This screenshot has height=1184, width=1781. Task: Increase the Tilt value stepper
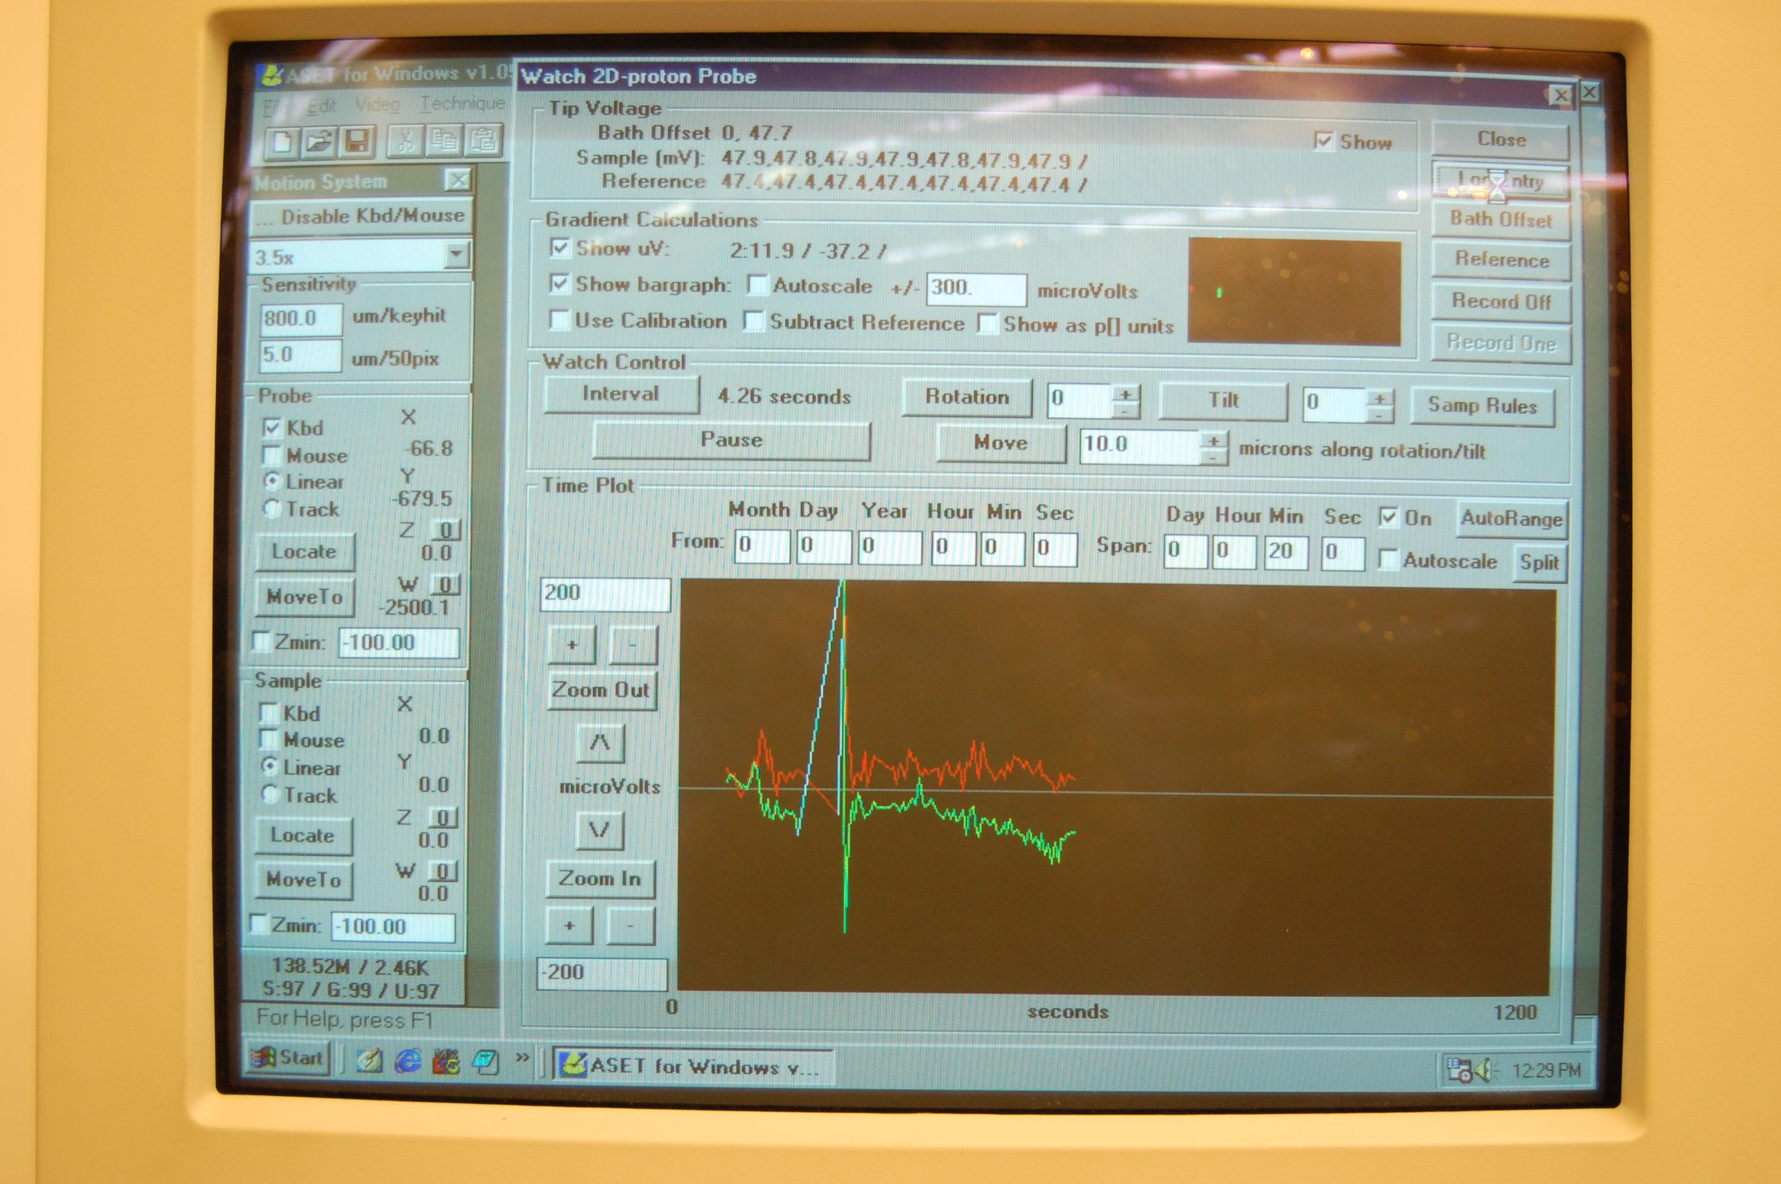1380,398
